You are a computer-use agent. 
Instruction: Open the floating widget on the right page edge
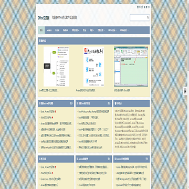185,91
